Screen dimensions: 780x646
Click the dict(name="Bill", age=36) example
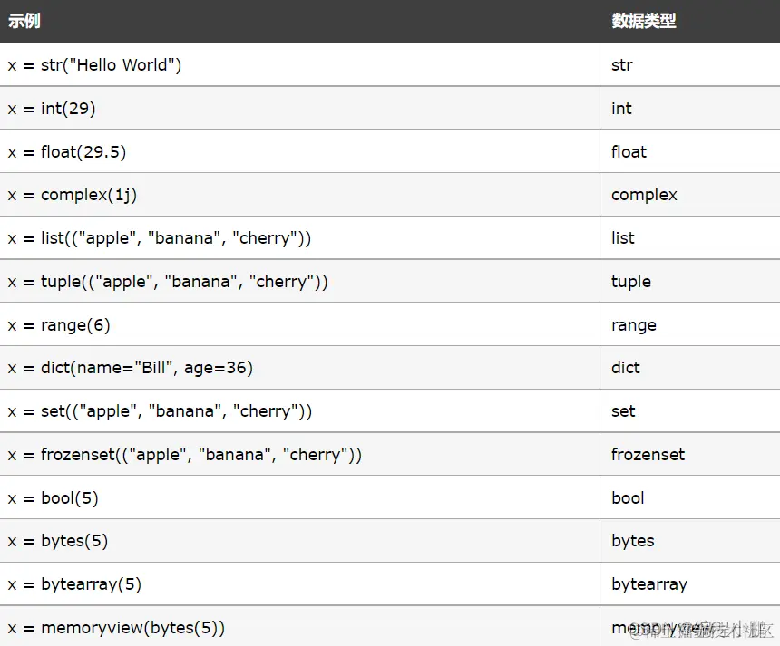click(131, 368)
